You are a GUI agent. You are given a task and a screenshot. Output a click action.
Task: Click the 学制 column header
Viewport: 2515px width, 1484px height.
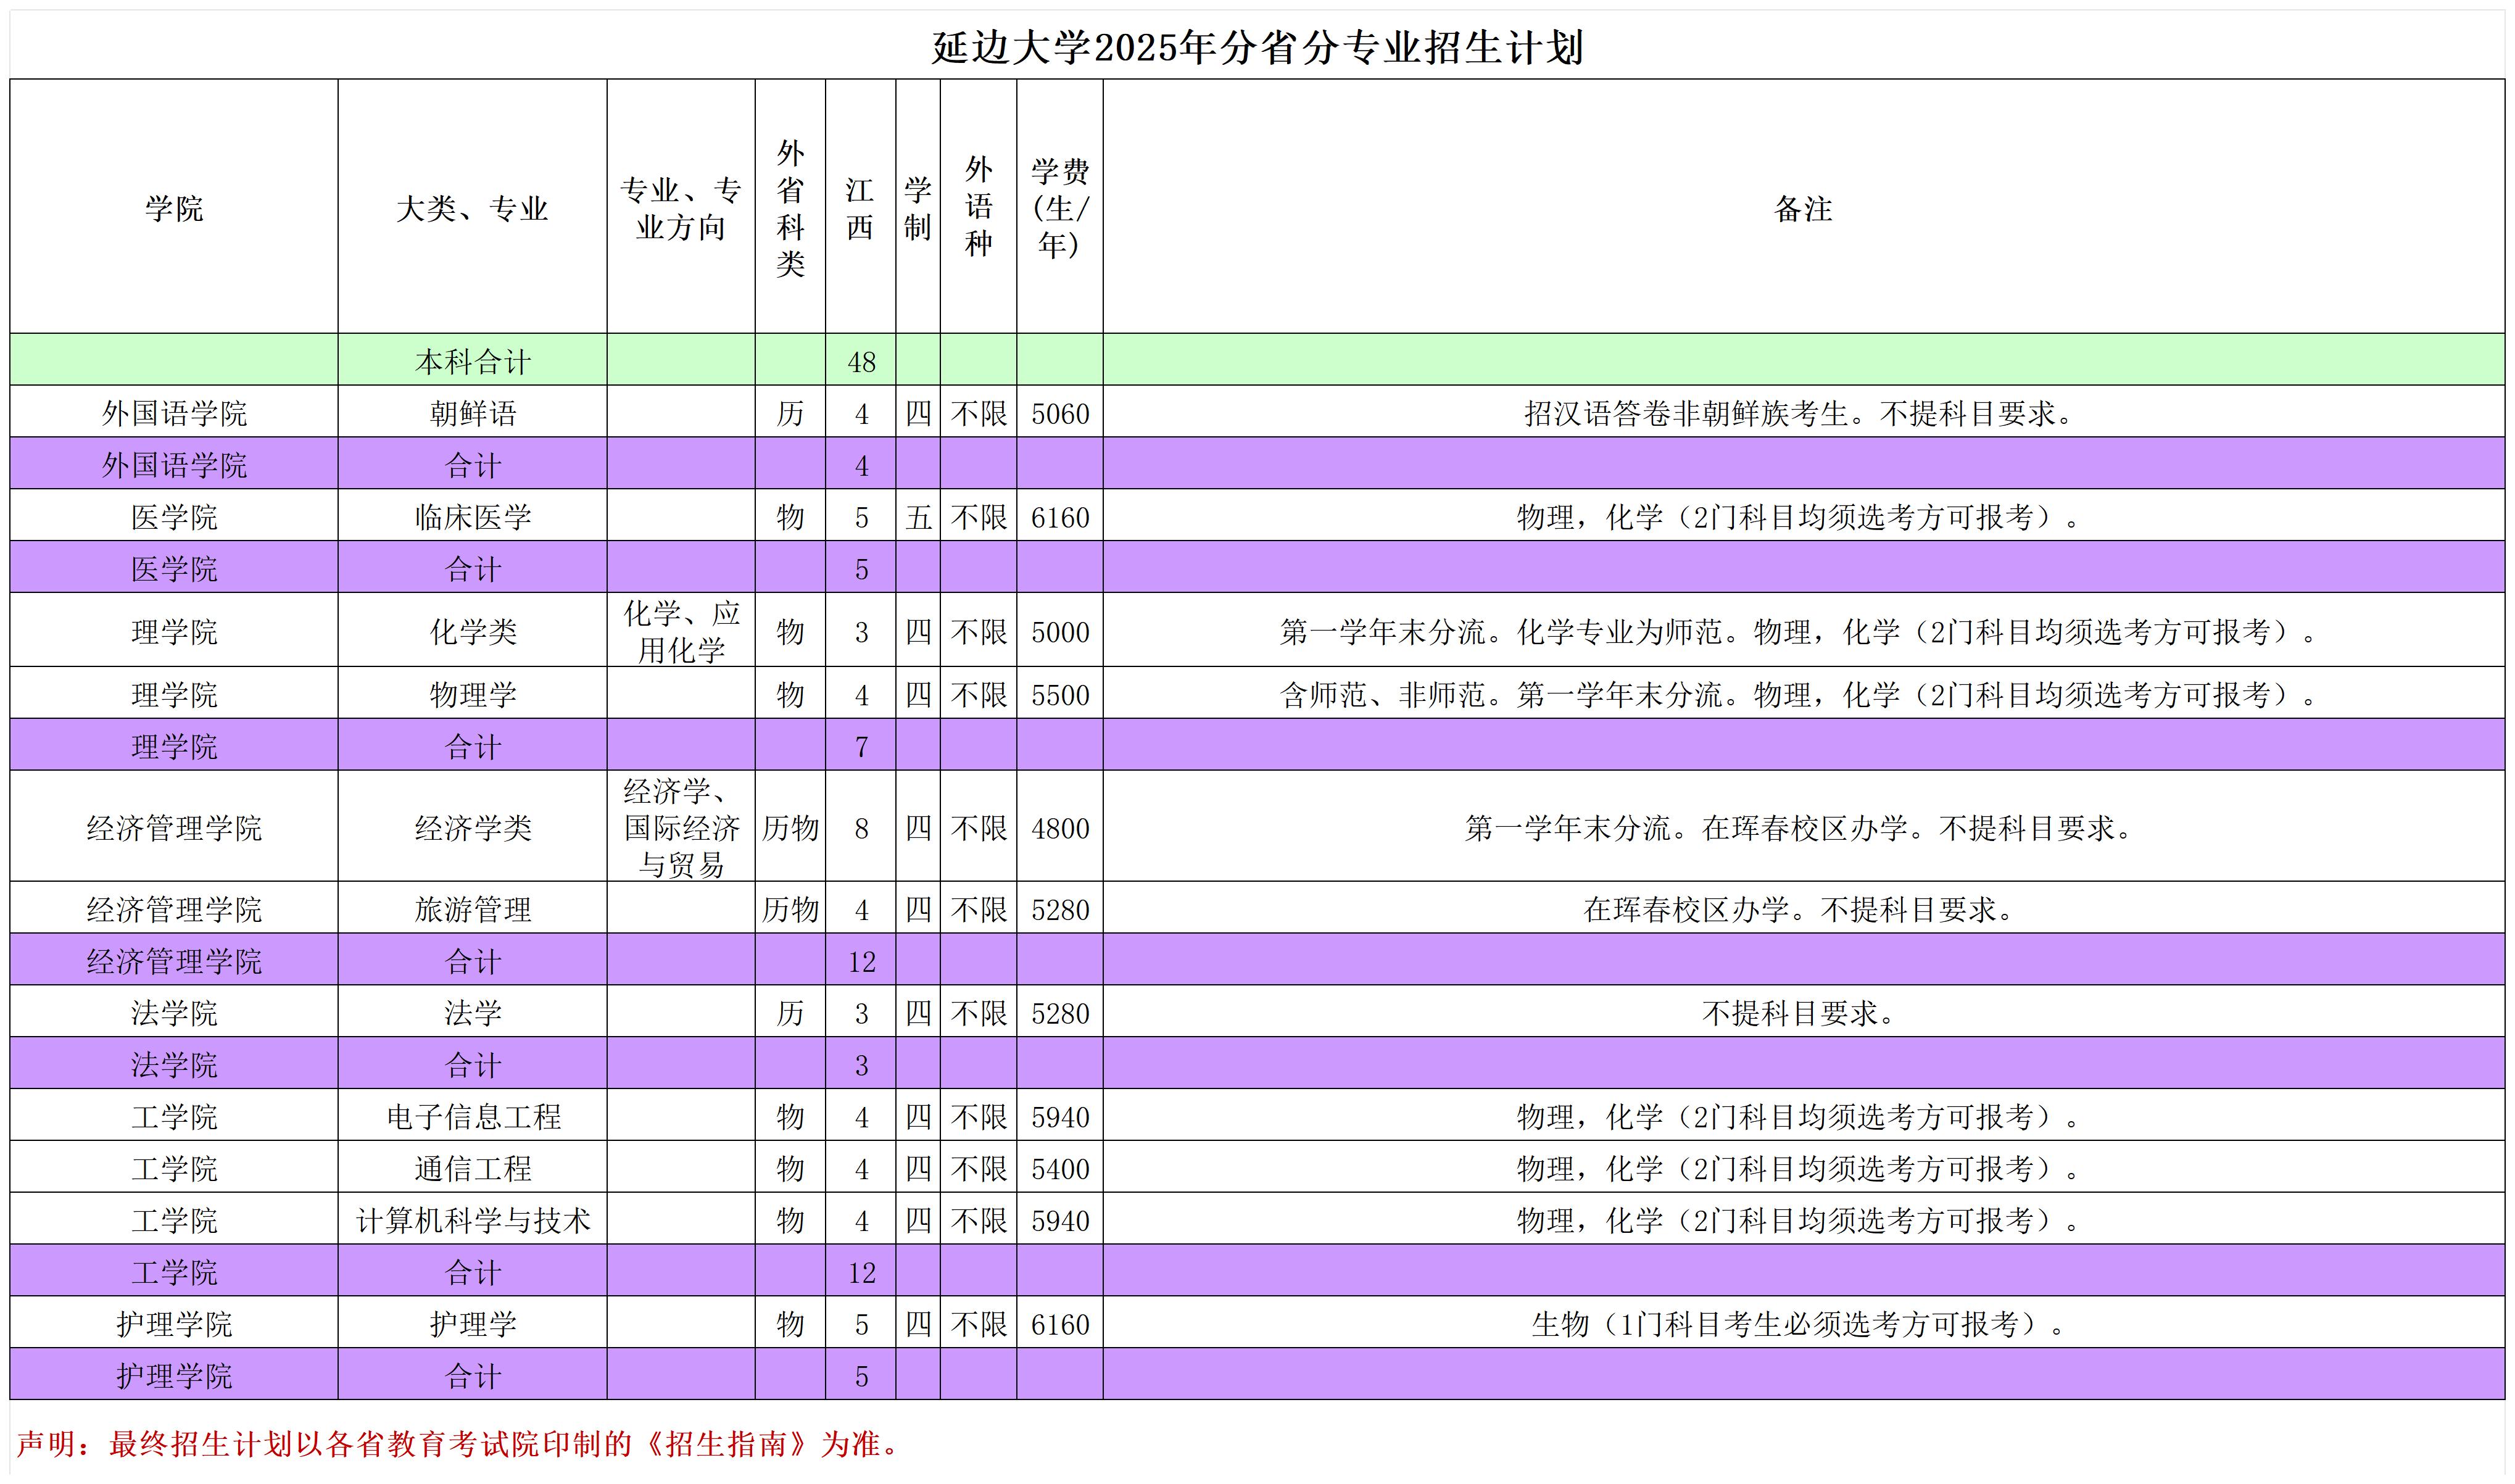pyautogui.click(x=918, y=207)
